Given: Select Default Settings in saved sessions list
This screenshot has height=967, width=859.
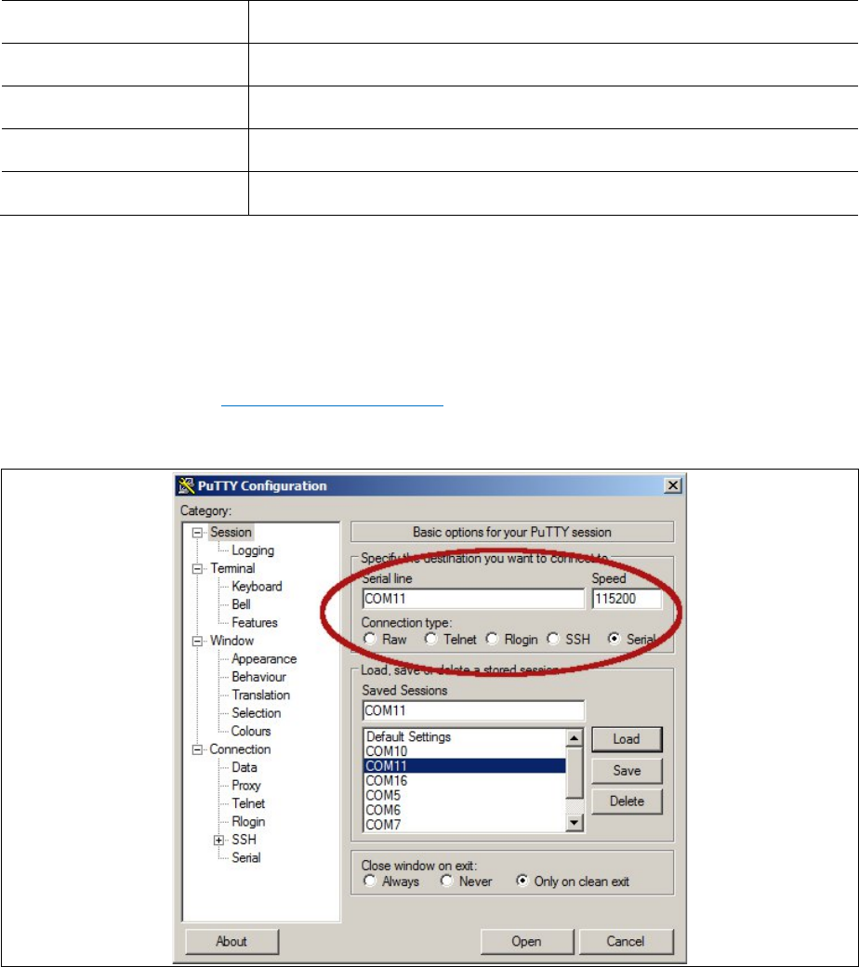Looking at the screenshot, I should [465, 737].
